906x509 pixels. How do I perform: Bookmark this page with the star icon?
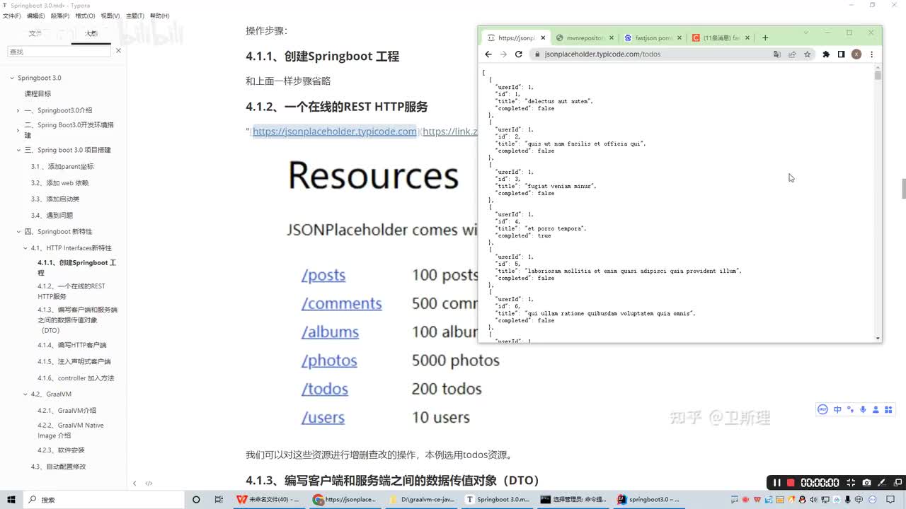(807, 54)
